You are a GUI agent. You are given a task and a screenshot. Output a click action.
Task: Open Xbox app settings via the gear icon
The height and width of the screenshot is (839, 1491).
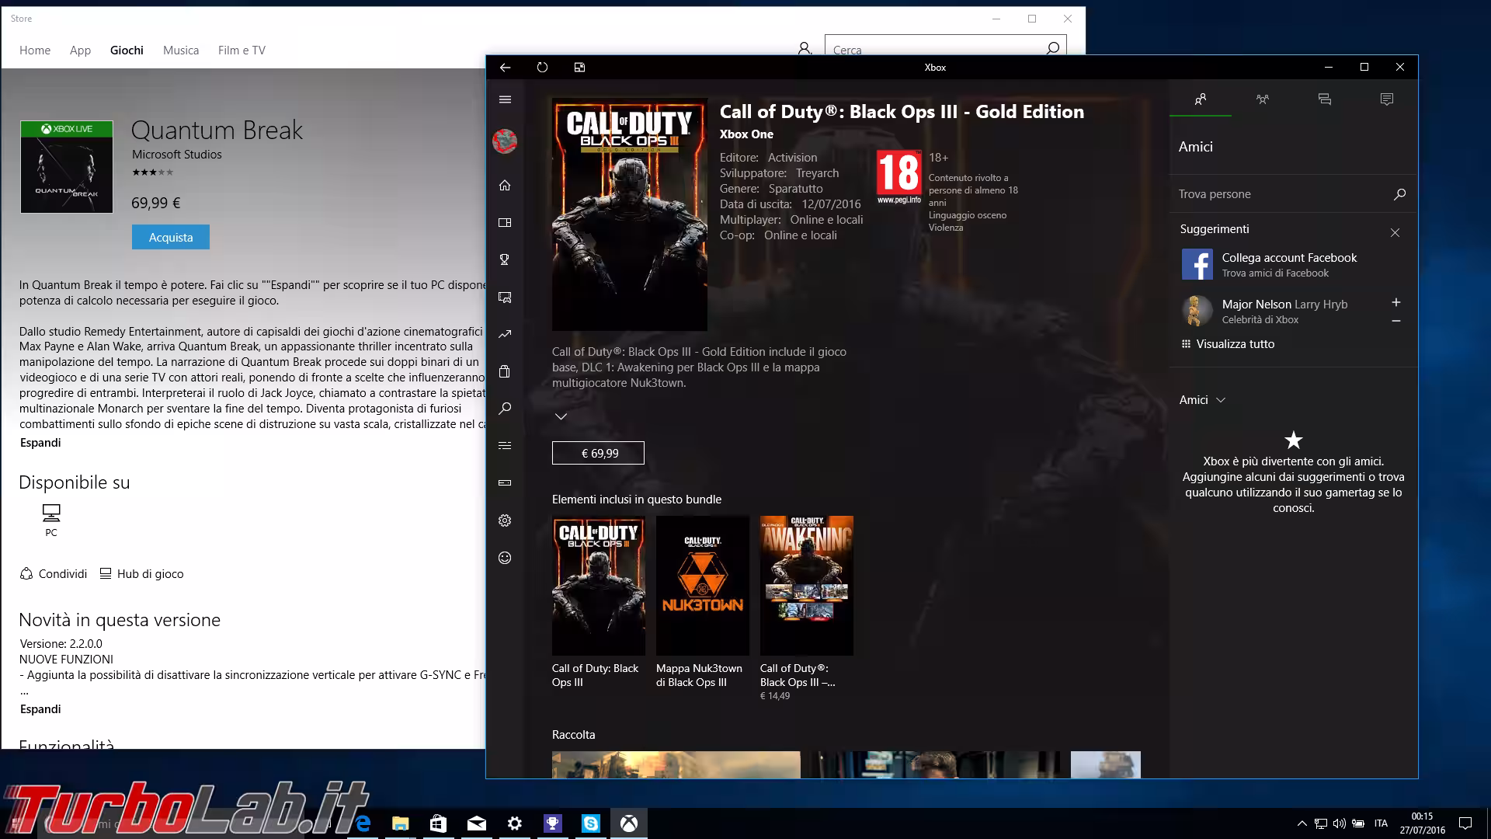point(505,520)
